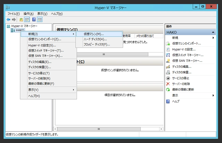Choose ディスクの編集(E)... in context menu
Viewport: 222px width, 143px height.
(x=49, y=62)
